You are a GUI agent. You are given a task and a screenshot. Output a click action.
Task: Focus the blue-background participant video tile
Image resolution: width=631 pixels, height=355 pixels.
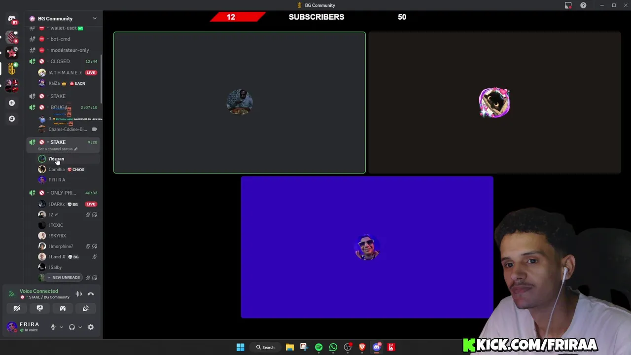[x=367, y=247]
